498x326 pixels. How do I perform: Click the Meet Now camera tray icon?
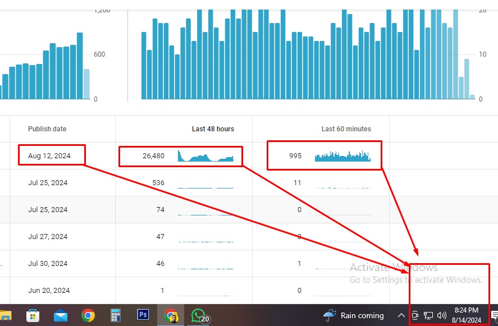click(415, 315)
